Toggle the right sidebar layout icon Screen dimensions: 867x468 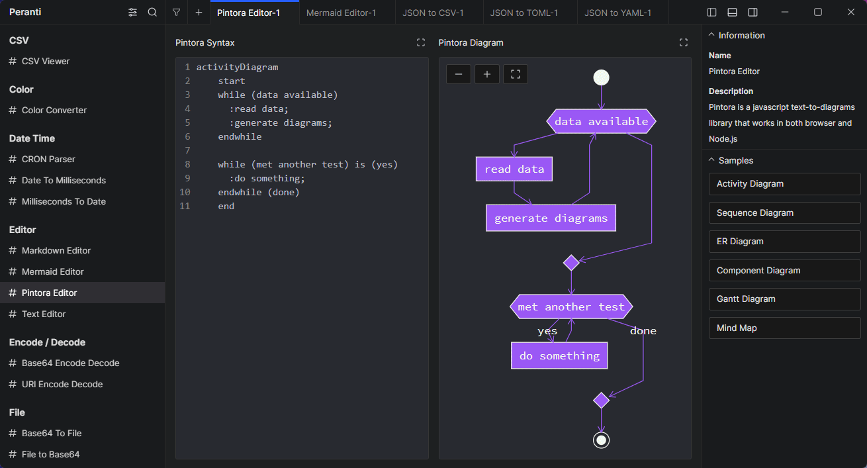click(x=753, y=12)
